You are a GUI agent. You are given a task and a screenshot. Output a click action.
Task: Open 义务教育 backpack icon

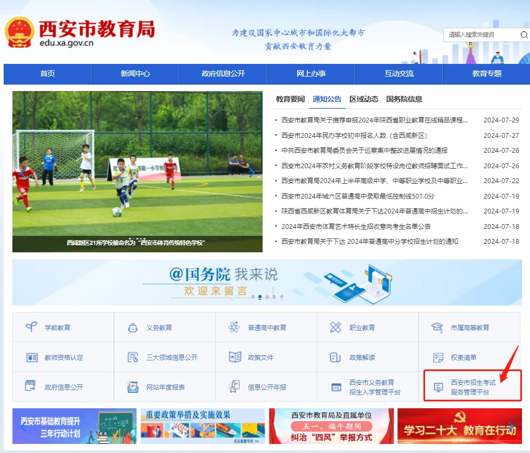point(133,327)
